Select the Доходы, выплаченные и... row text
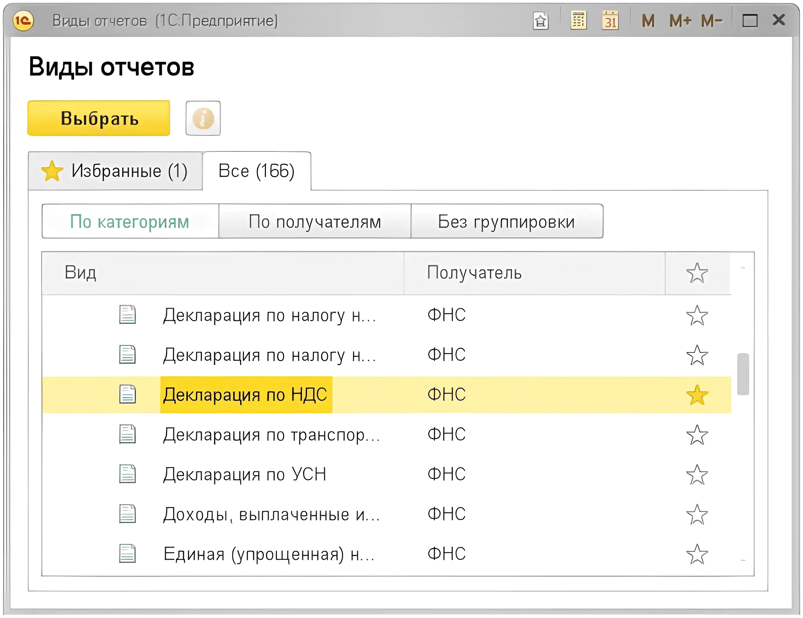Viewport: 803px width, 618px height. pos(271,514)
